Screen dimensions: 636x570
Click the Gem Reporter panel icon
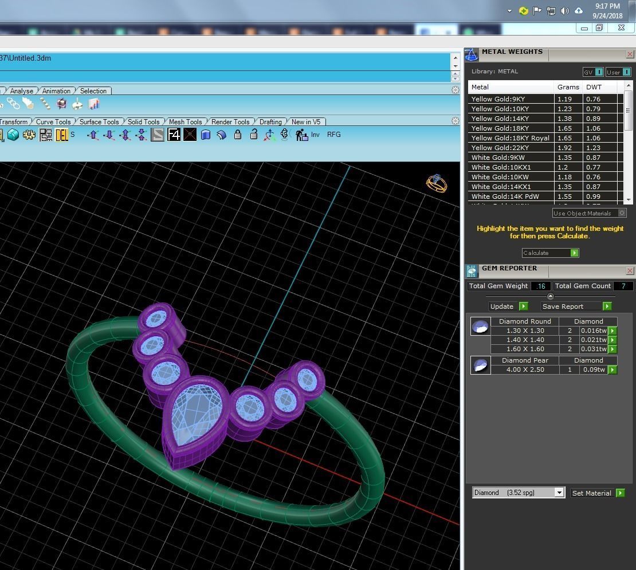(472, 271)
